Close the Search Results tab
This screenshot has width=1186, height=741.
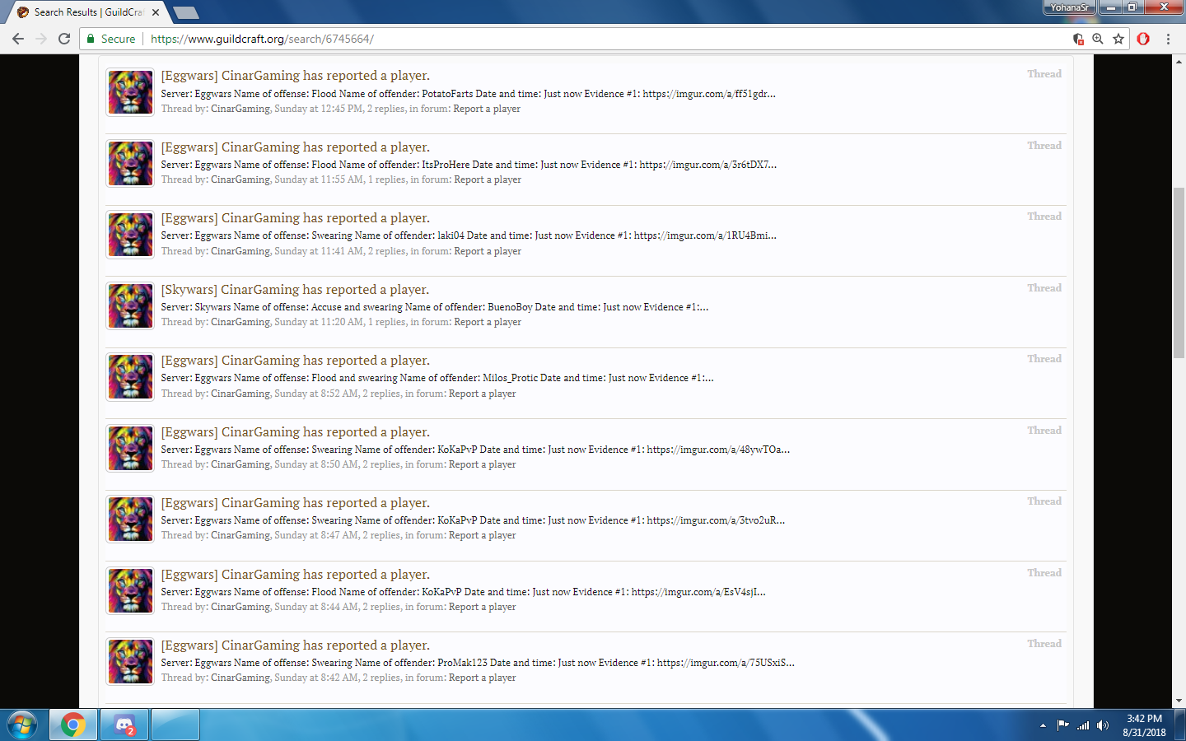click(x=156, y=12)
